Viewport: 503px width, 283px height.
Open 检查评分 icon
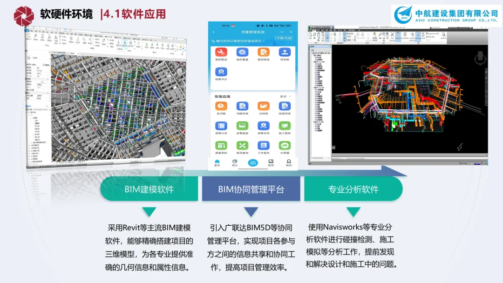pyautogui.click(x=221, y=72)
